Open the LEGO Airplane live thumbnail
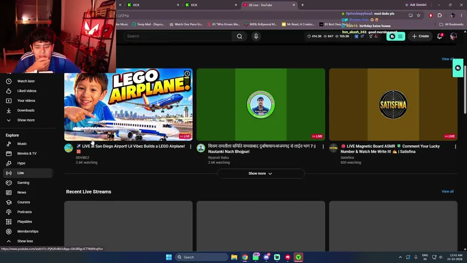The height and width of the screenshot is (263, 467). click(128, 104)
